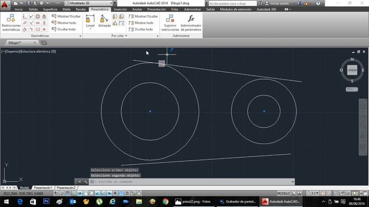This screenshot has width=369, height=207.
Task: Select the coincident constraint icon
Action: click(25, 17)
